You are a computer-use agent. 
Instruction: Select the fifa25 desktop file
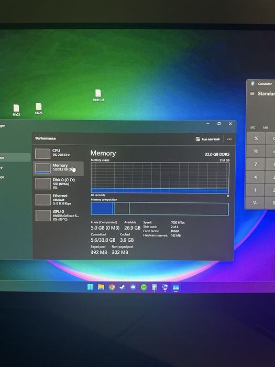pos(16,110)
